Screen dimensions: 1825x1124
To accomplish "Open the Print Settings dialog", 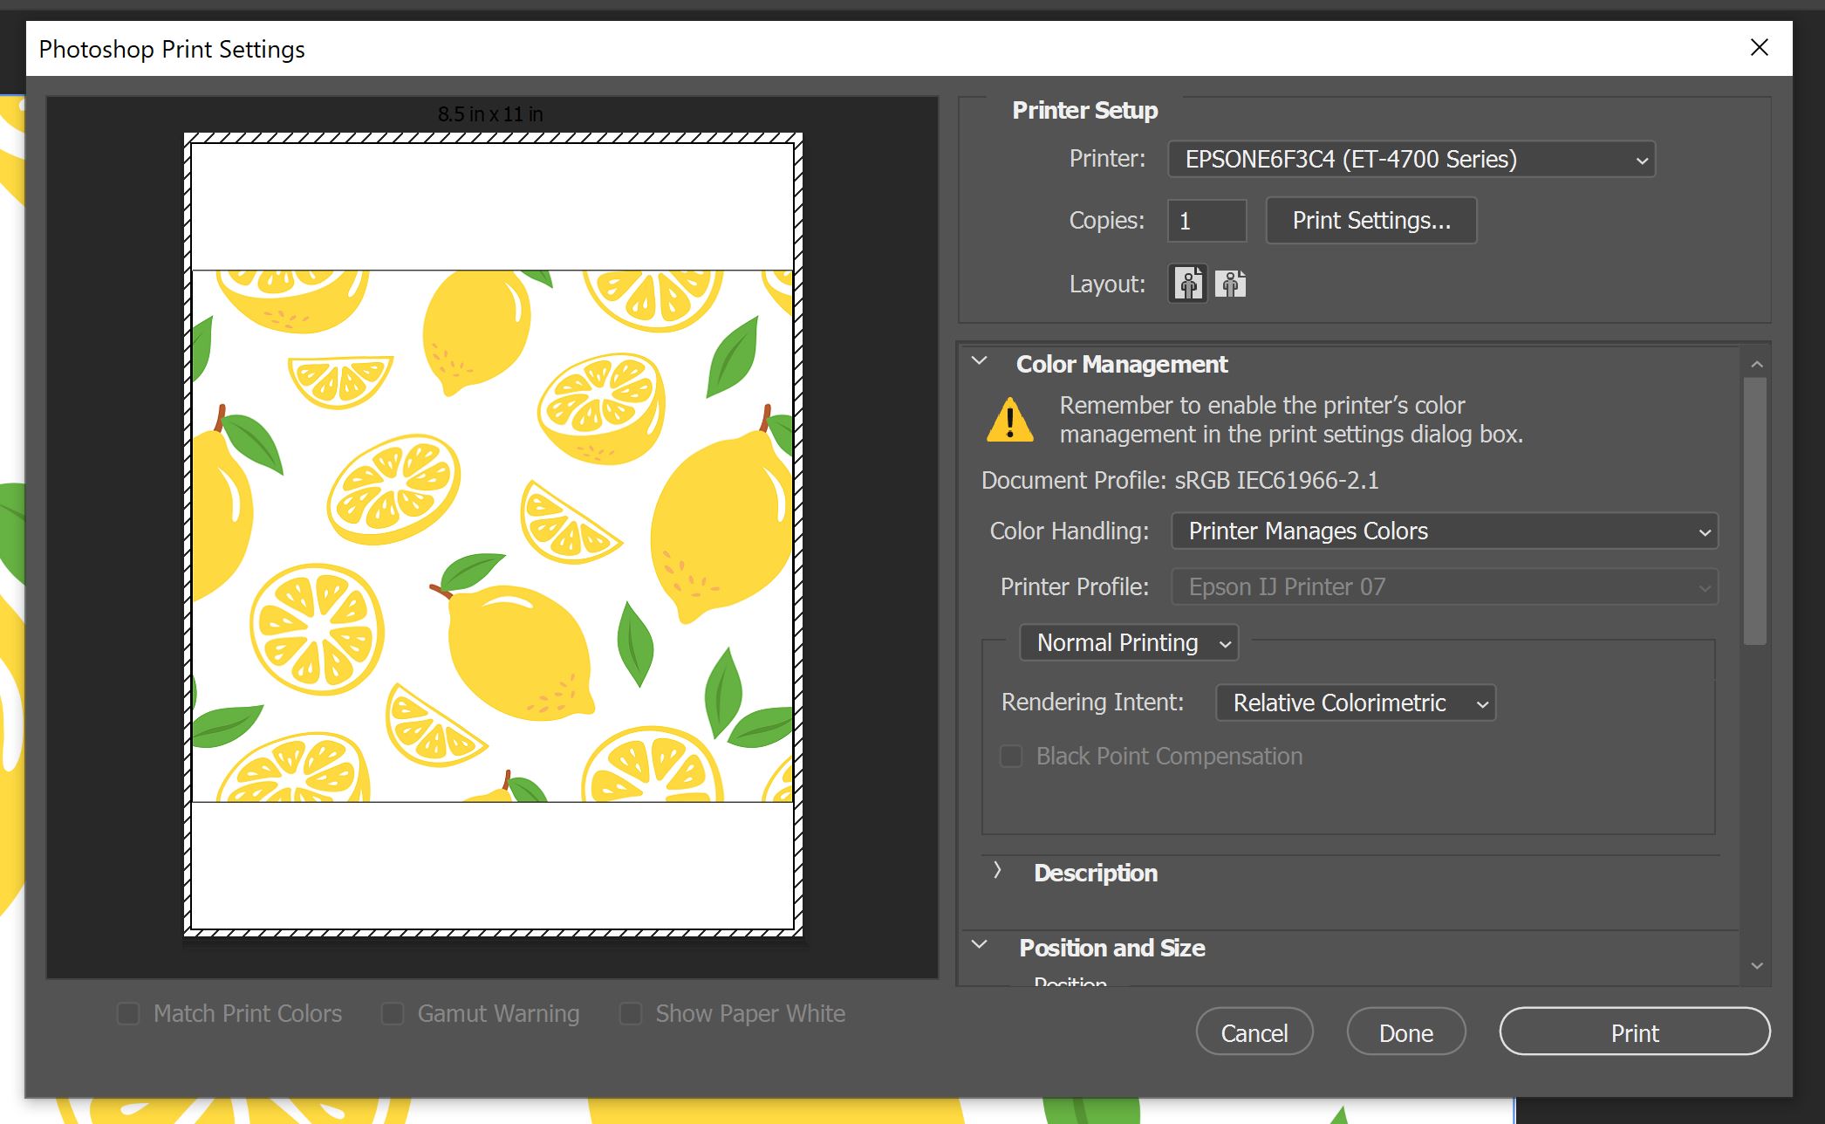I will (1370, 220).
